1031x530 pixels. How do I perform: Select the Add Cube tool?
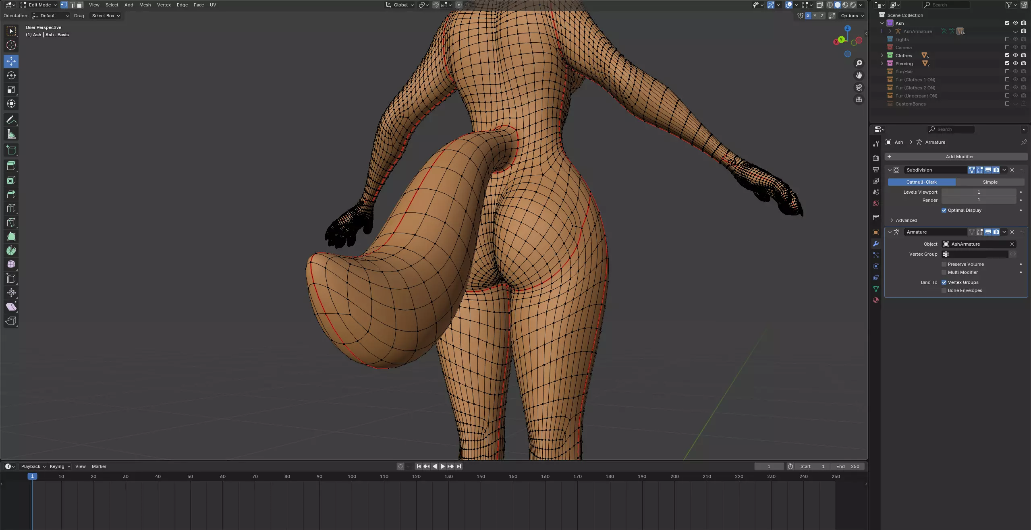tap(11, 150)
